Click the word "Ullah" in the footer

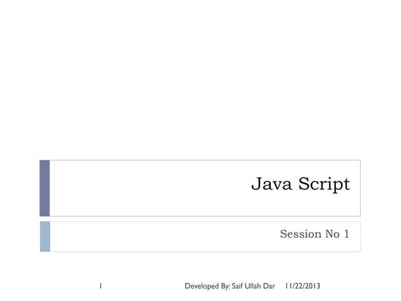tap(254, 287)
